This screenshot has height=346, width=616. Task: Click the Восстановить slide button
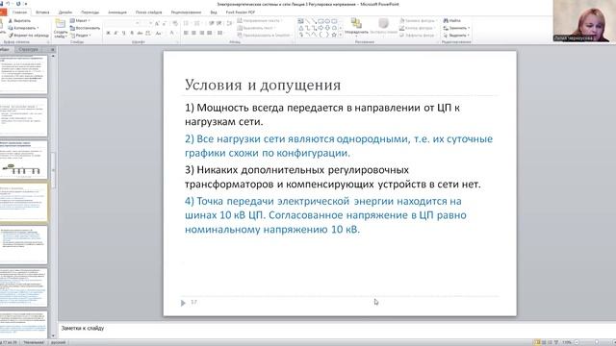tap(85, 28)
